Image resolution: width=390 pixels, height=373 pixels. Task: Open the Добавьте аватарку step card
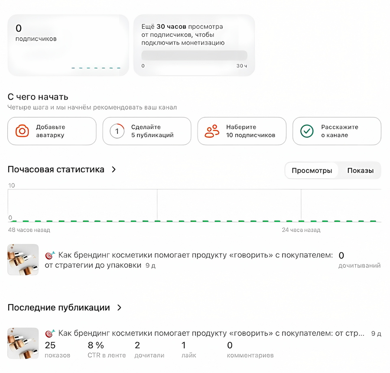pos(52,131)
